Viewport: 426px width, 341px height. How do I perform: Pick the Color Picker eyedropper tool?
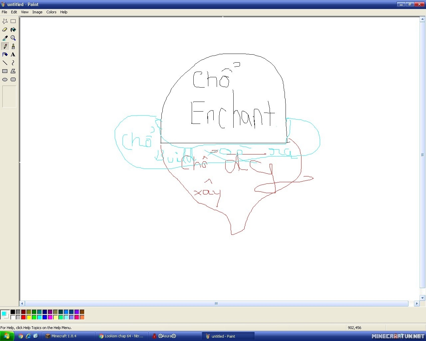coord(5,38)
